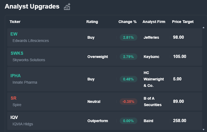Click the Baird analyst firm cell
The width and height of the screenshot is (207, 132).
click(x=148, y=121)
